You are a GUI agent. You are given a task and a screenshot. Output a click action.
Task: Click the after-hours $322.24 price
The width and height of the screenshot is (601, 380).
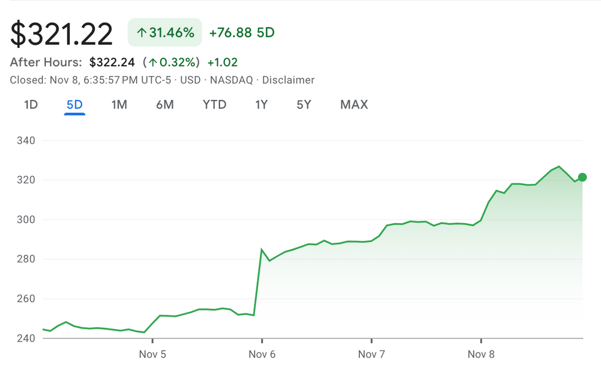(112, 63)
